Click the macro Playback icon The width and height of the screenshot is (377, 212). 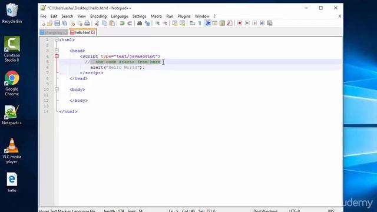point(254,23)
